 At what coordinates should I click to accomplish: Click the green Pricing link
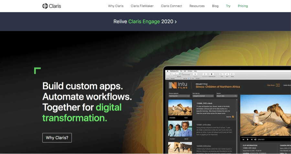coord(243,6)
